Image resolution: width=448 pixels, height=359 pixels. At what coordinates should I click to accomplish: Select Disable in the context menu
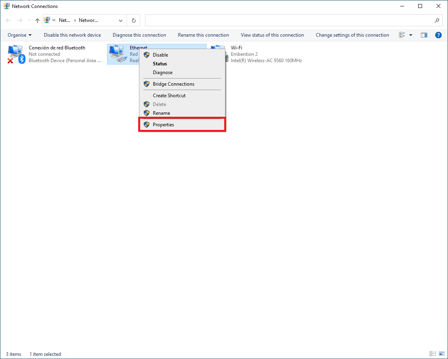point(160,55)
